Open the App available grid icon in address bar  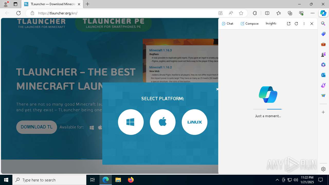coord(221,13)
